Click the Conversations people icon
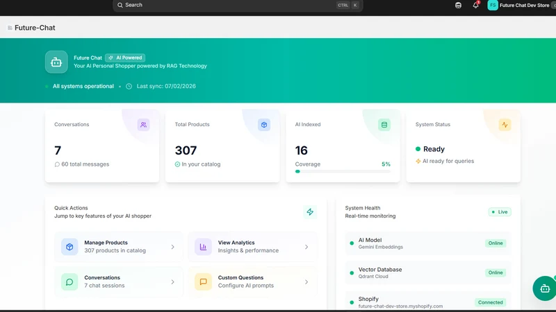 click(143, 125)
